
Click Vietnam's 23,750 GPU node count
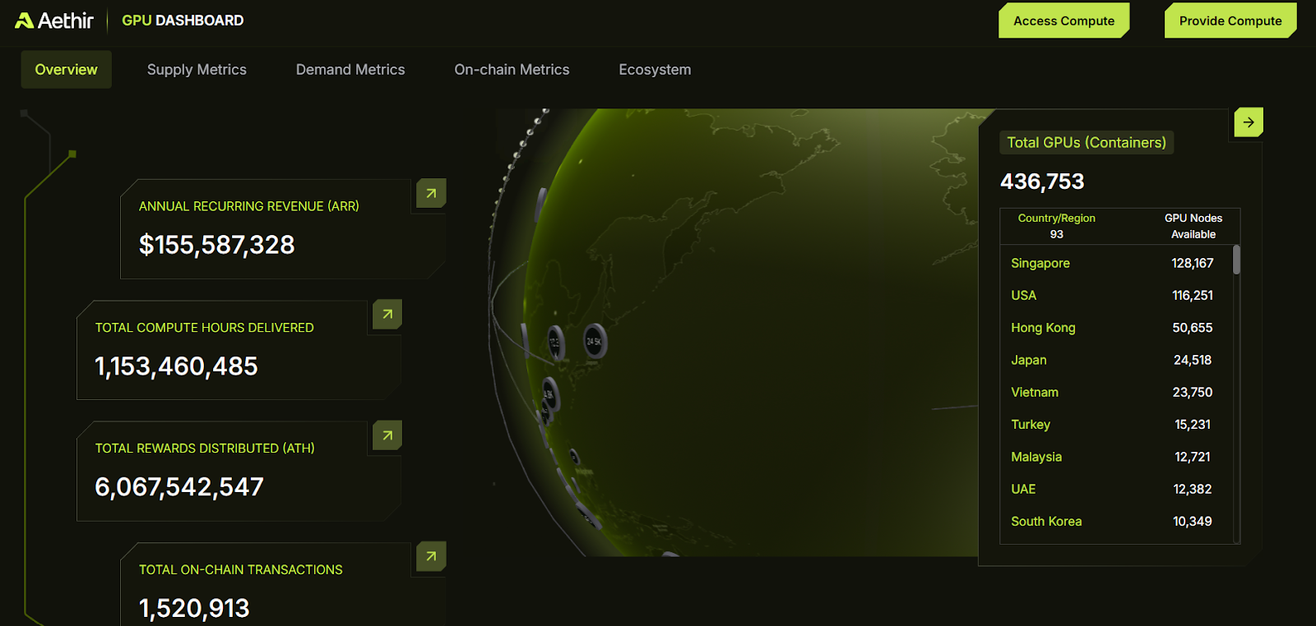(1193, 392)
